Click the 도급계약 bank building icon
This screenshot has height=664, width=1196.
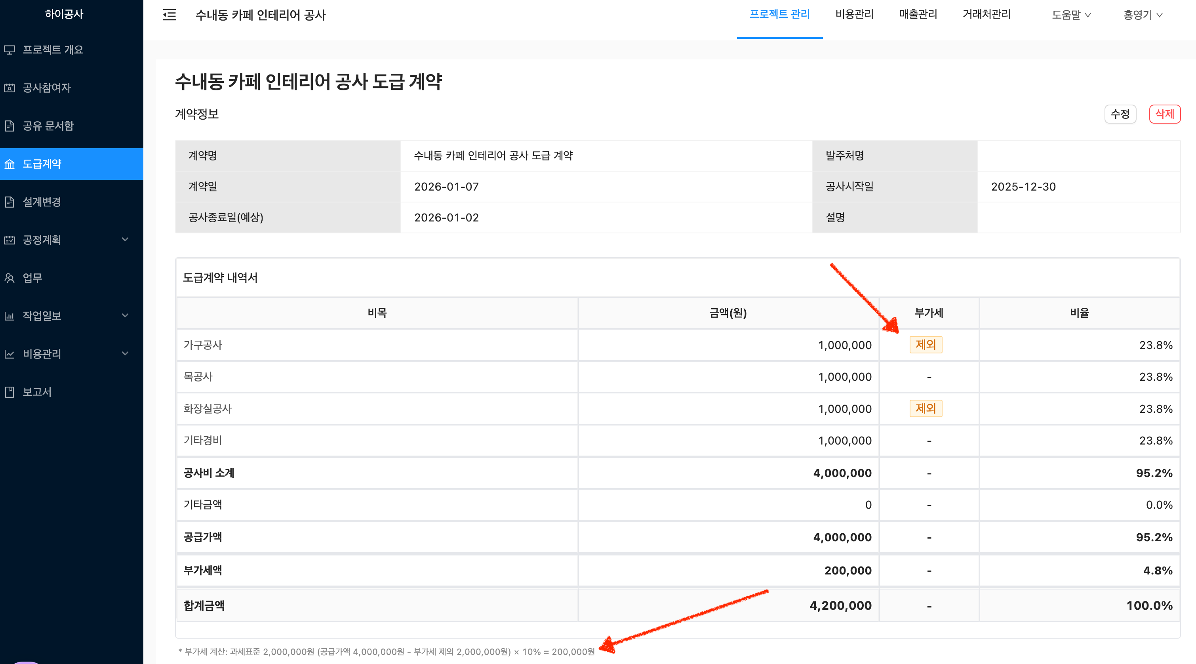click(10, 164)
